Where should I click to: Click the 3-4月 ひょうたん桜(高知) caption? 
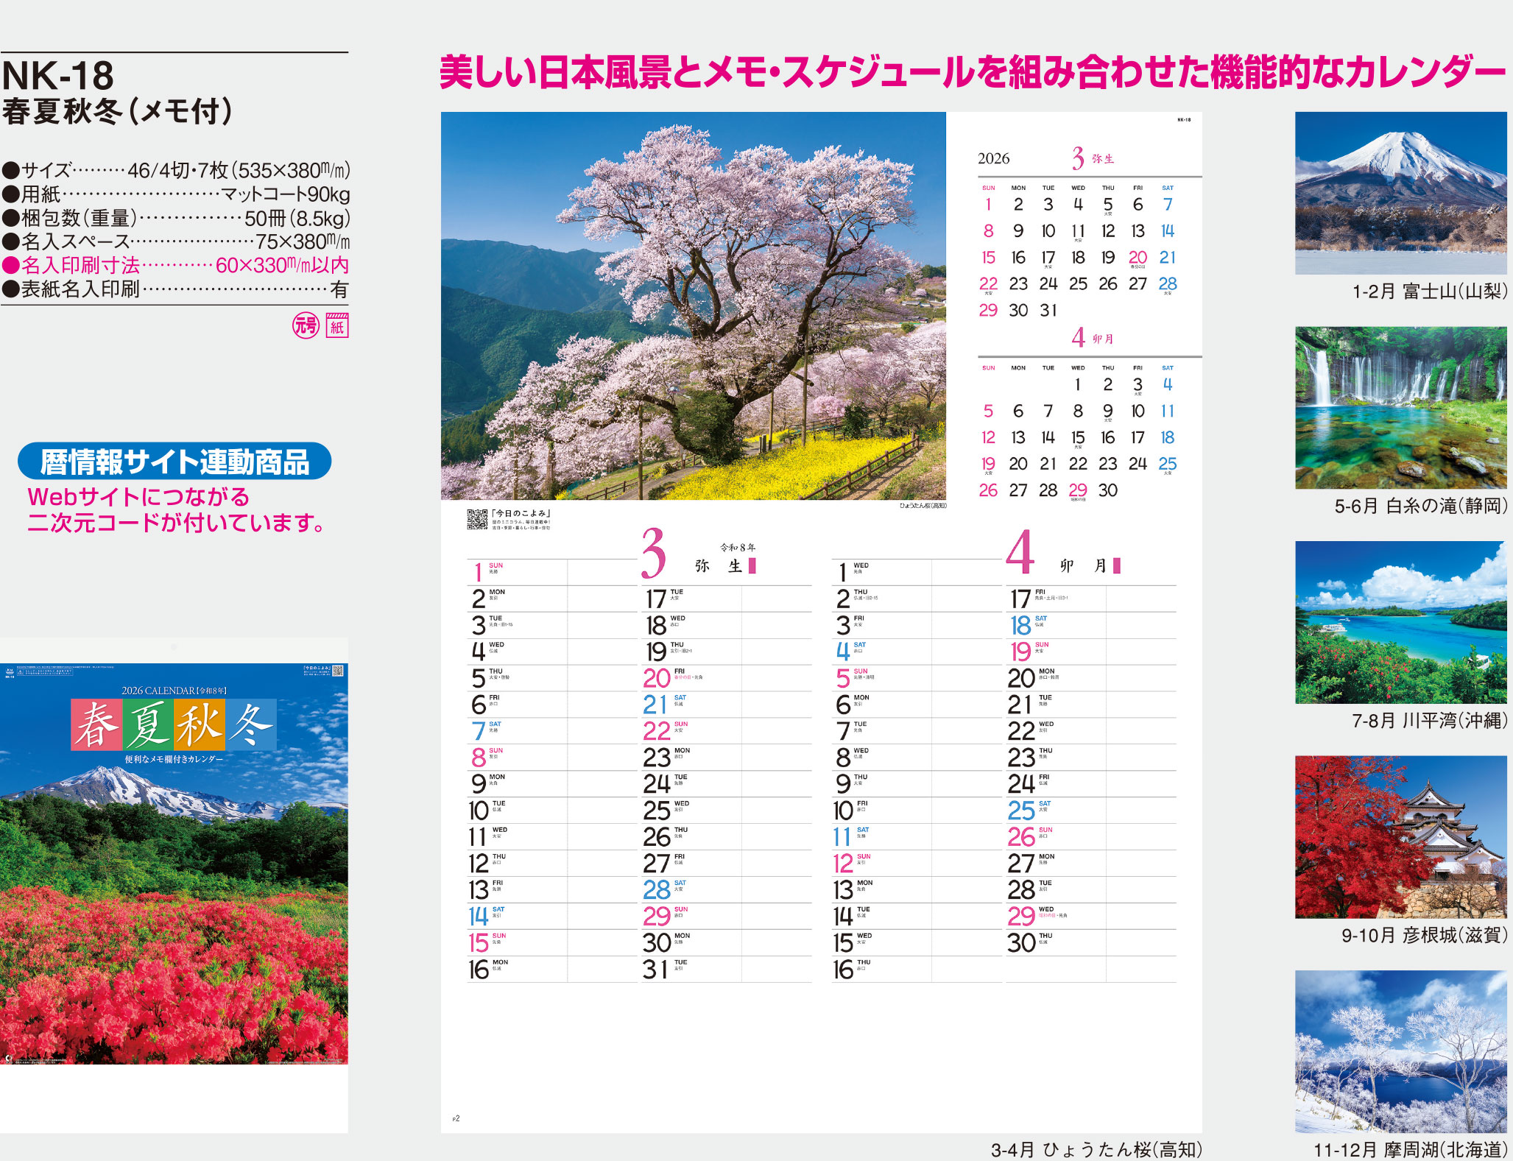1096,1150
